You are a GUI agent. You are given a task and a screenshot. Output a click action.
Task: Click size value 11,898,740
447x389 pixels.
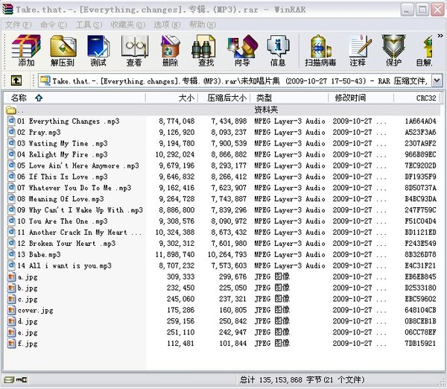[x=175, y=254]
